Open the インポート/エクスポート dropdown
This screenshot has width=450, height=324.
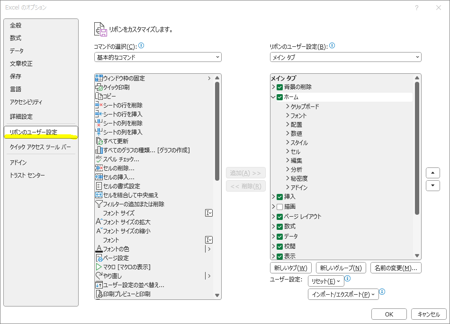pyautogui.click(x=343, y=294)
